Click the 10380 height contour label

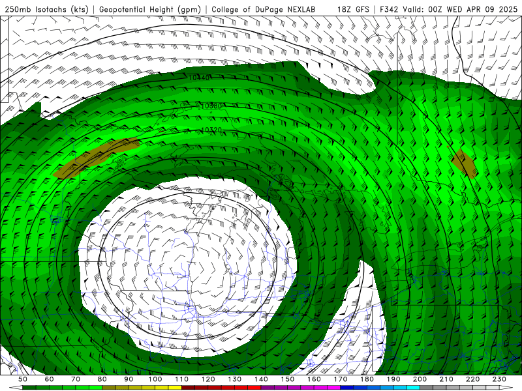211,106
